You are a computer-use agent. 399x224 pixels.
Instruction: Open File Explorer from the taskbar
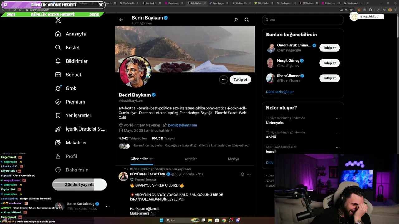(210, 220)
